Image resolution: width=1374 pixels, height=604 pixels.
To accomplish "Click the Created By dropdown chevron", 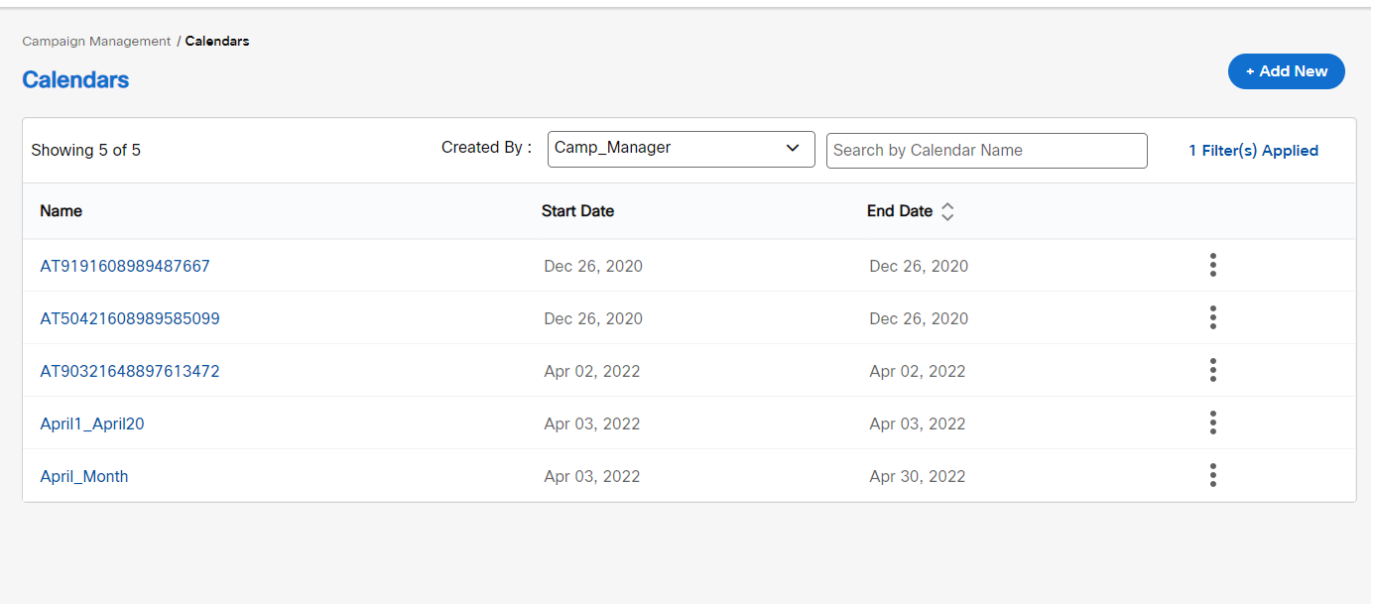I will coord(793,149).
